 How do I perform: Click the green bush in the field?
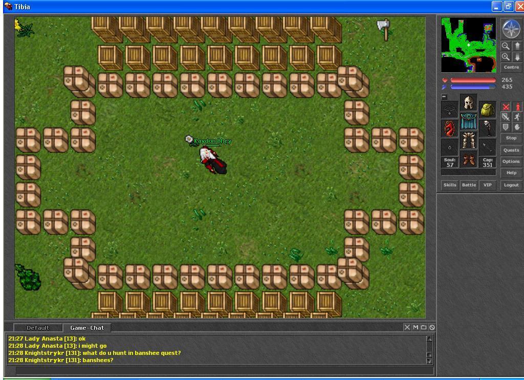[x=29, y=277]
